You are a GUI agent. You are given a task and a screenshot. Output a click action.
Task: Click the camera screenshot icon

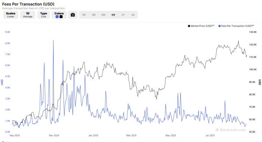(73, 15)
